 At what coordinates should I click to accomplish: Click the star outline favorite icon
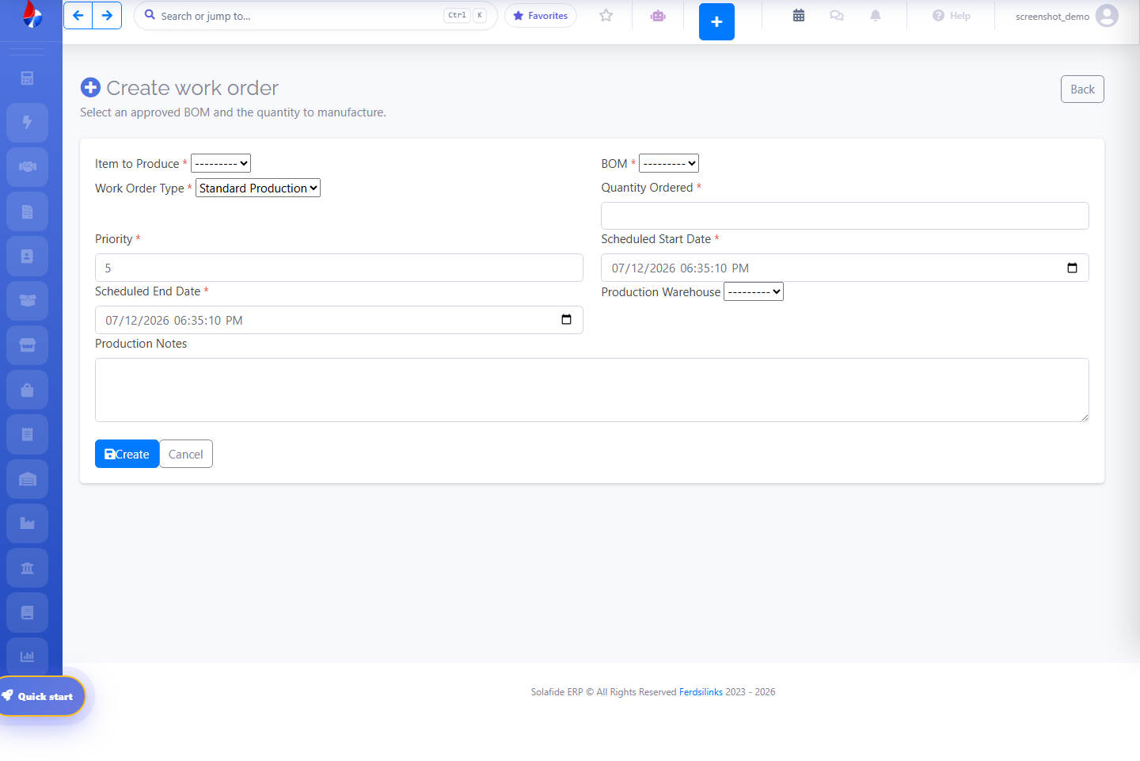pos(606,15)
